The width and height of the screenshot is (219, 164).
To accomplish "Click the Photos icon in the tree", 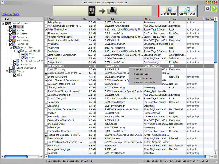I will 14,71.
